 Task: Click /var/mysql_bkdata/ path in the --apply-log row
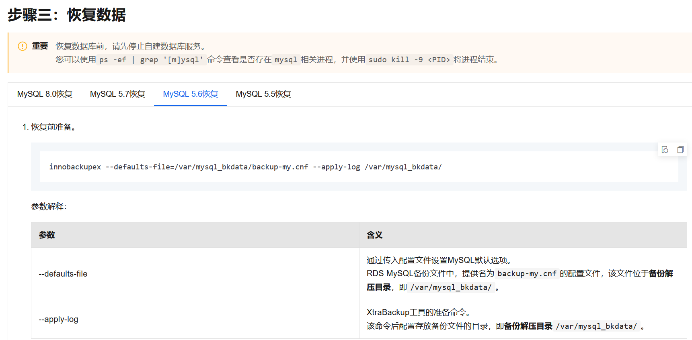pyautogui.click(x=596, y=326)
